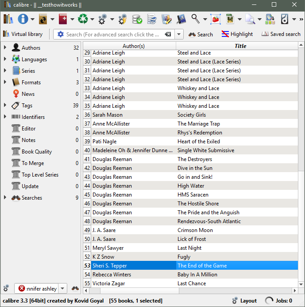Click book list vertical scrollbar down arrow
This screenshot has height=307, width=305.
(x=301, y=284)
